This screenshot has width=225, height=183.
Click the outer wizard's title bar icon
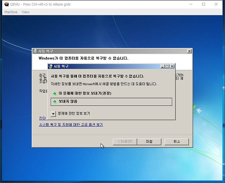[x=35, y=51]
